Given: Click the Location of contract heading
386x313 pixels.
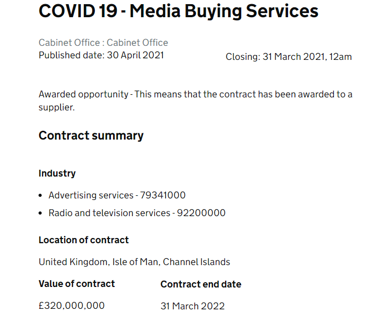Looking at the screenshot, I should (x=84, y=240).
